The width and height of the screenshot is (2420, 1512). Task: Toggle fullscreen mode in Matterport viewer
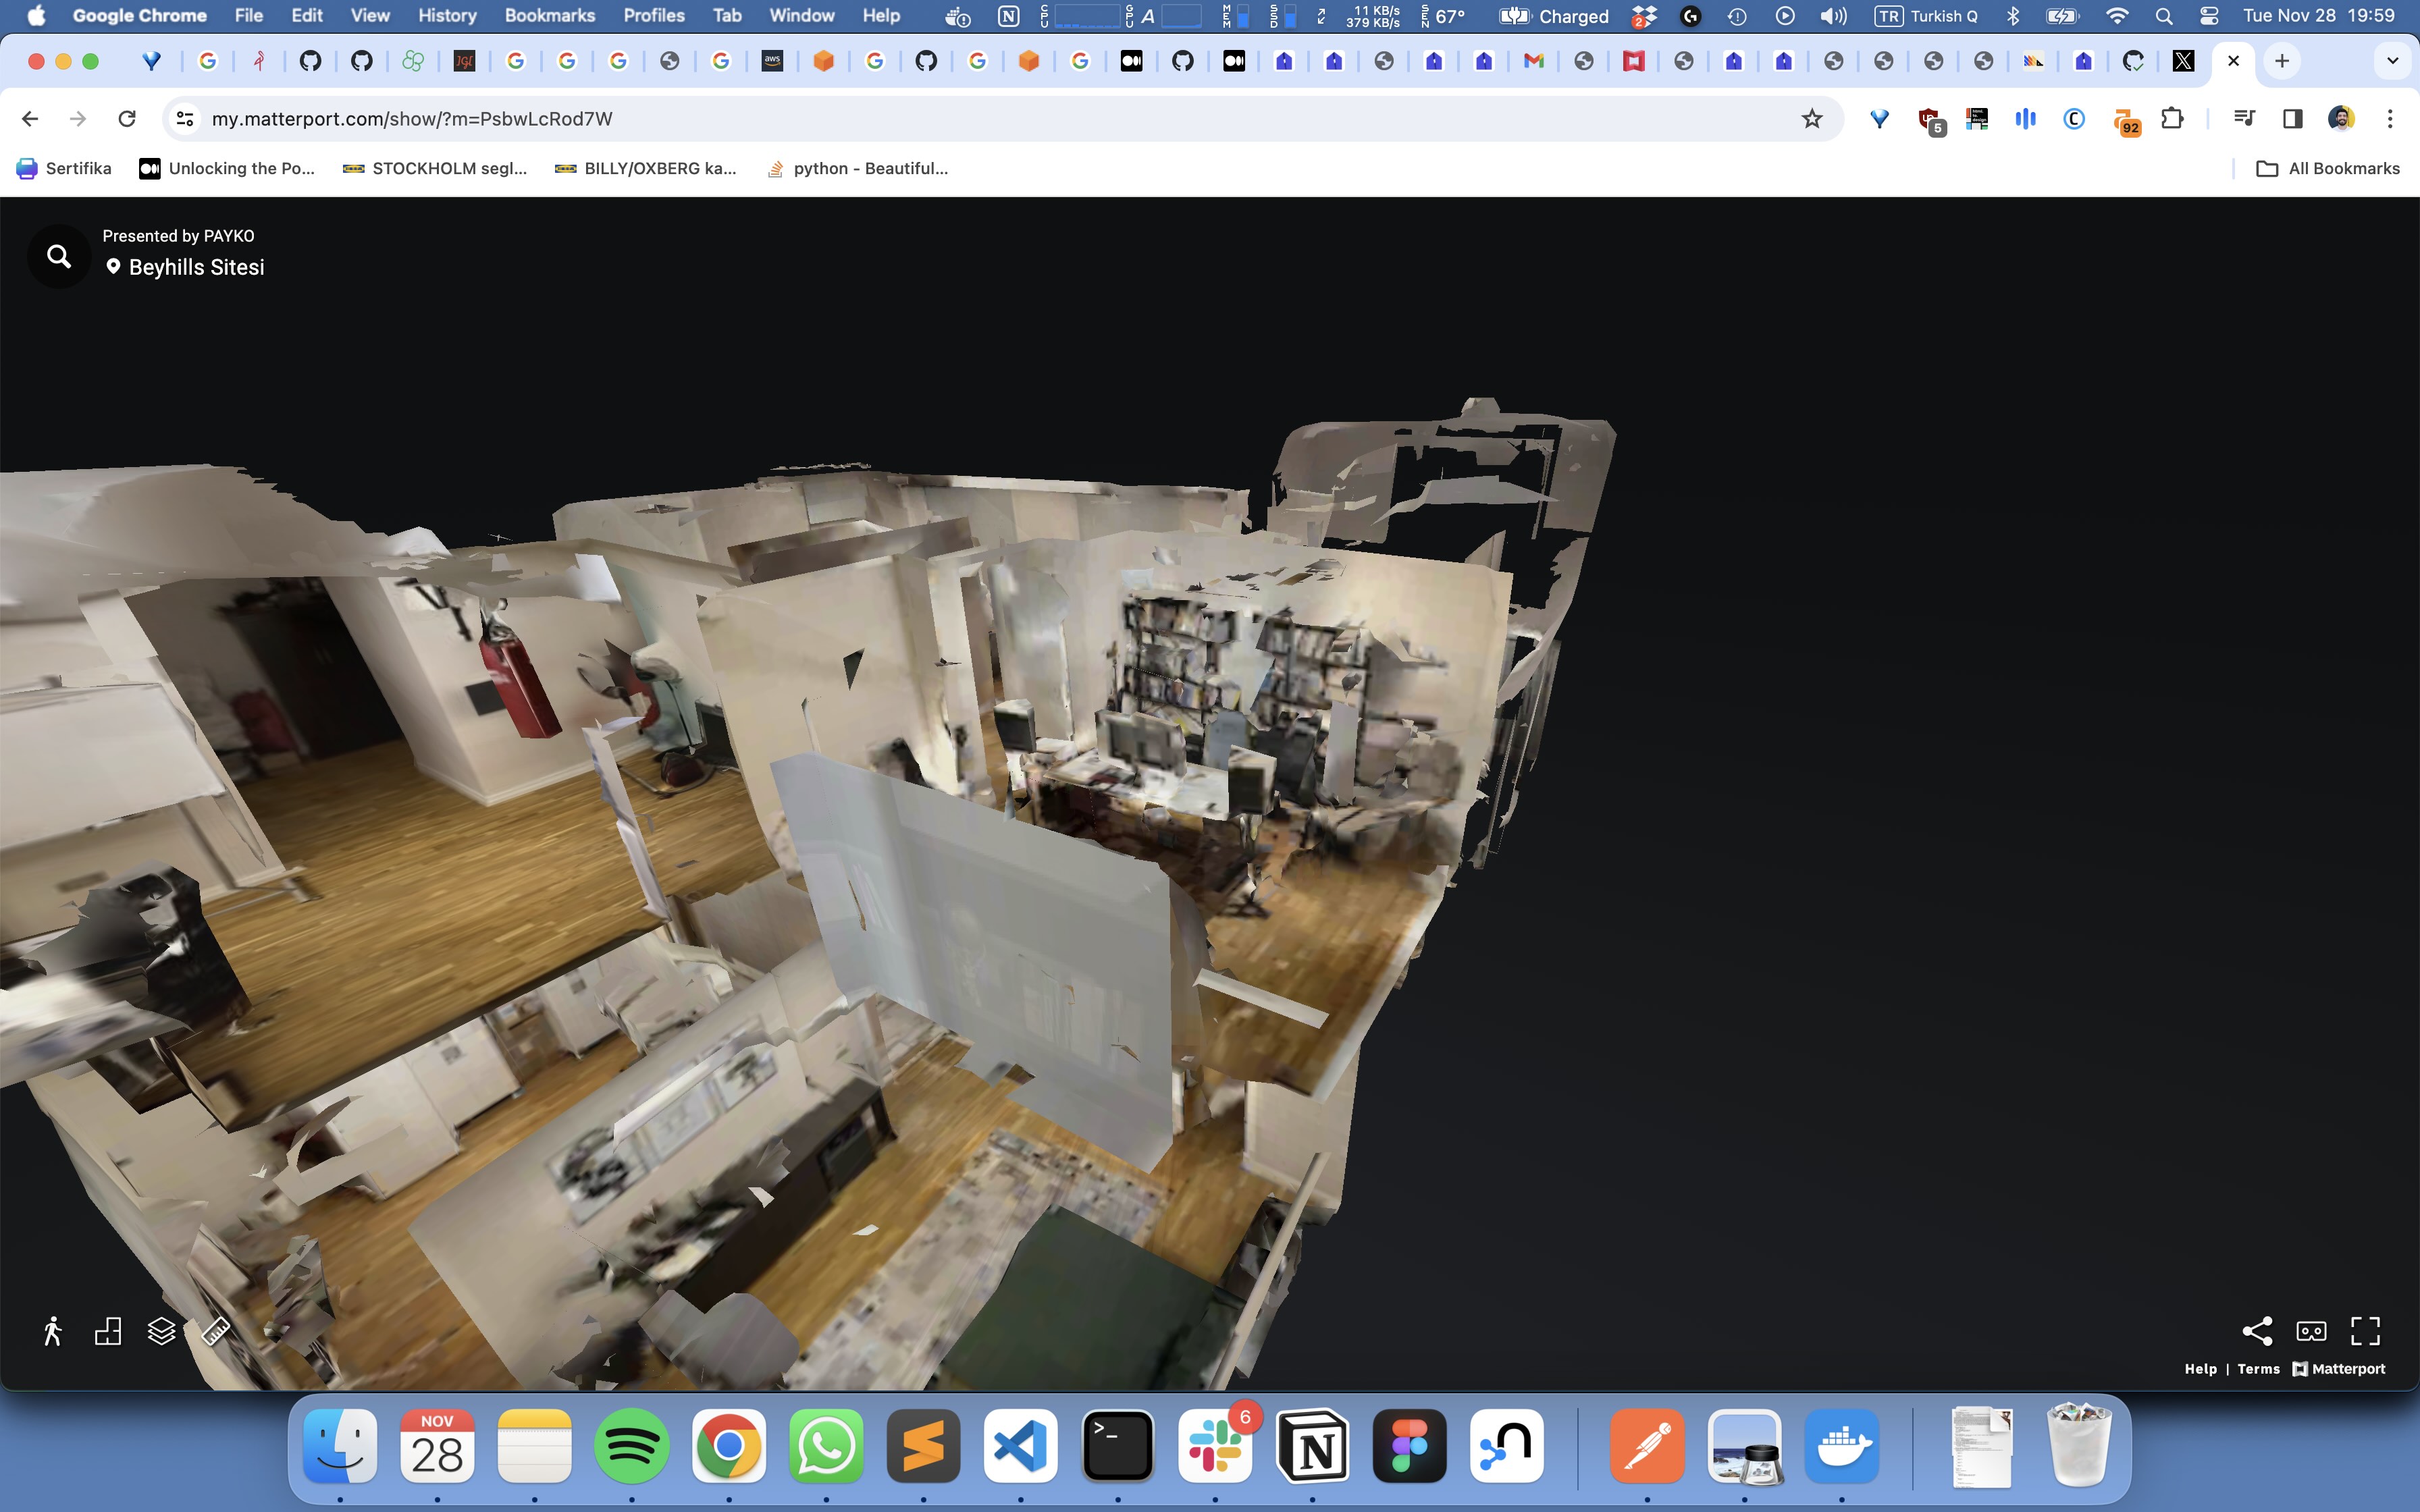coord(2365,1331)
